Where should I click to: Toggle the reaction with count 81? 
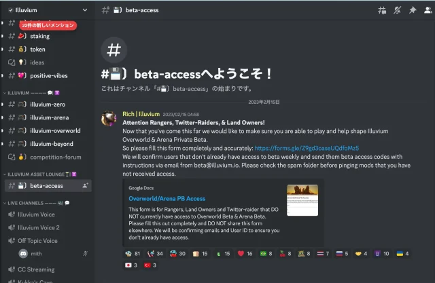(x=133, y=254)
